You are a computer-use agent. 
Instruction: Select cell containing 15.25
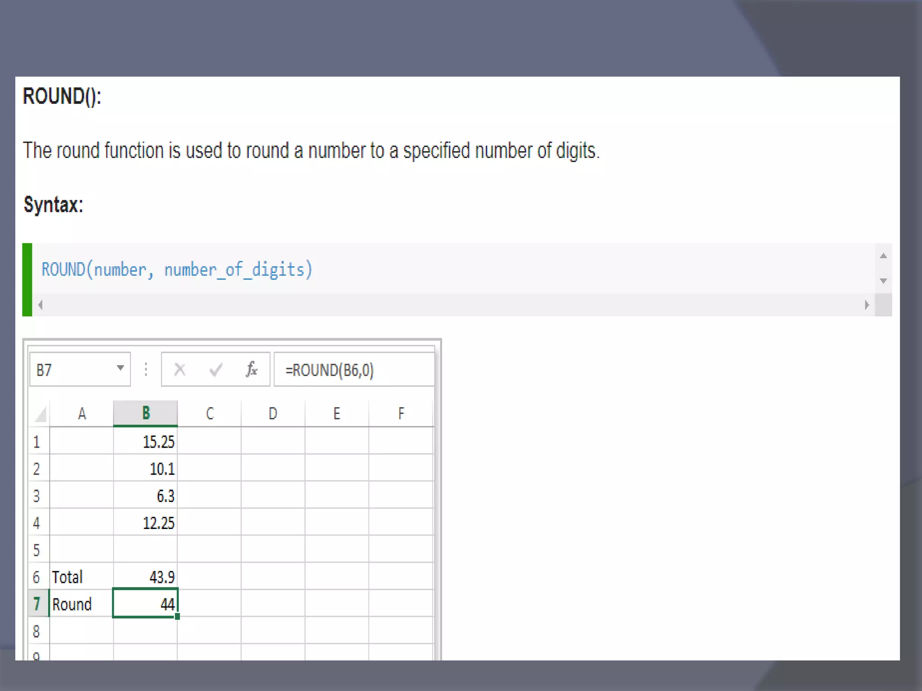coord(145,442)
